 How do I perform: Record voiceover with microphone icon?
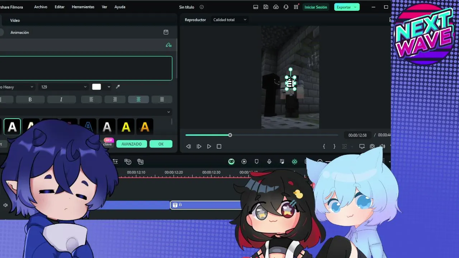269,162
